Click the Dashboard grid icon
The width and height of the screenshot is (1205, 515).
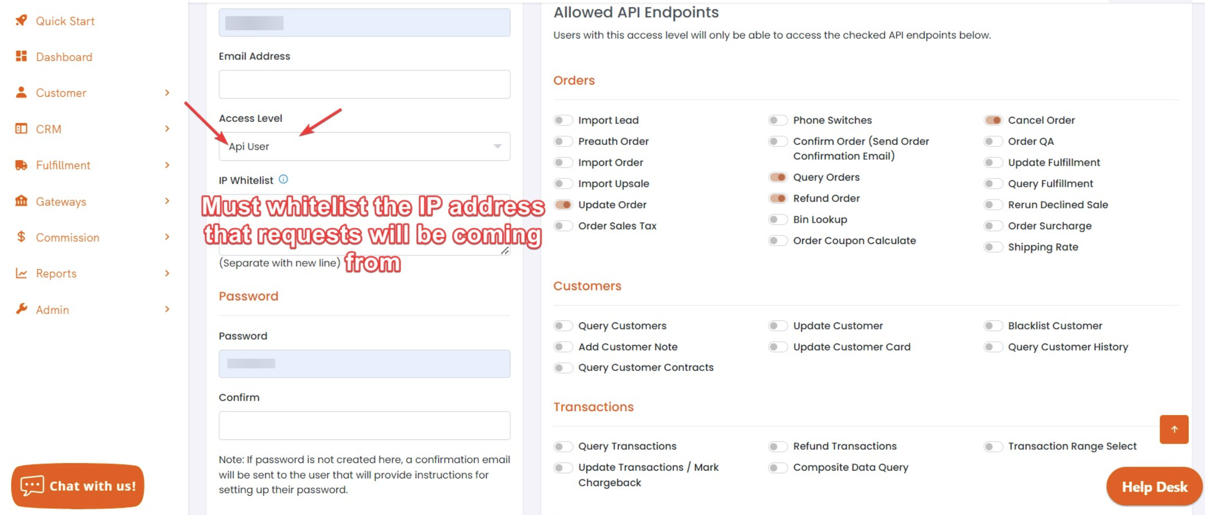pos(21,56)
